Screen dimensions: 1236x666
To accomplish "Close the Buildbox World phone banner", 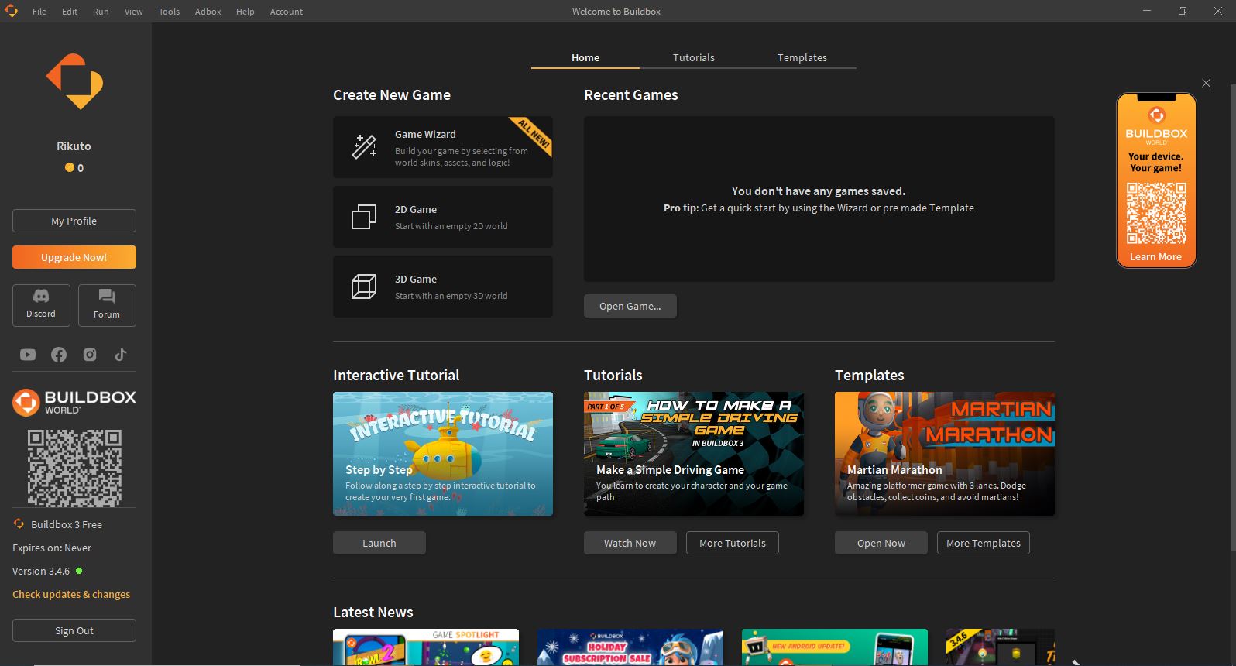I will click(x=1206, y=84).
